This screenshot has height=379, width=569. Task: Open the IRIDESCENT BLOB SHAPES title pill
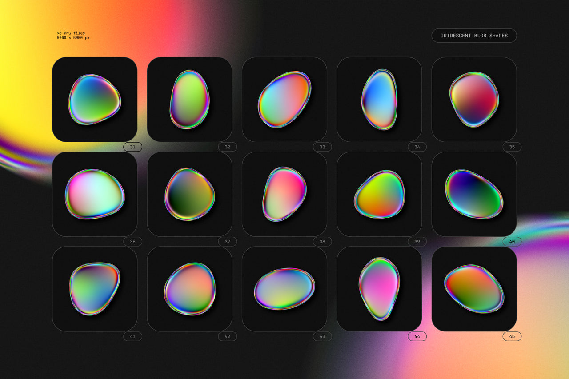[474, 36]
